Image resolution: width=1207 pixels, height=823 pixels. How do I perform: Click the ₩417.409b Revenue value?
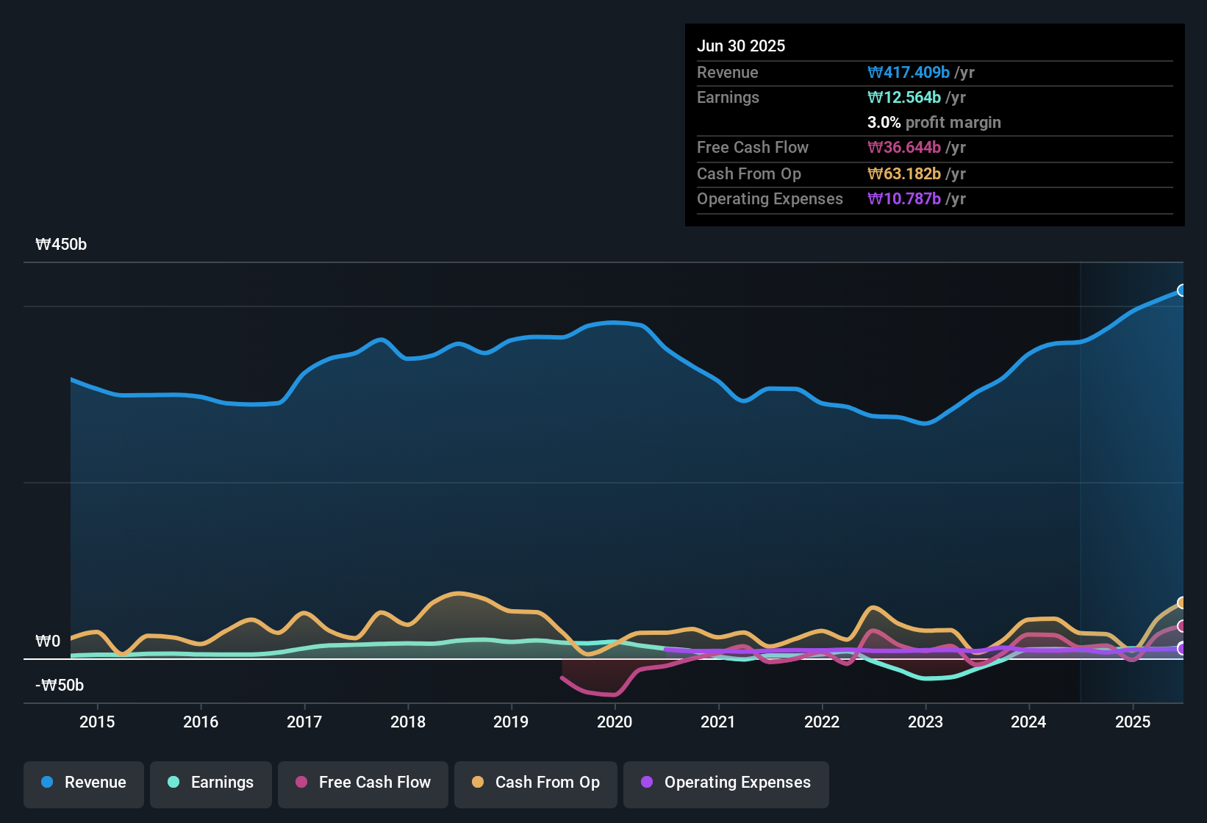(909, 72)
